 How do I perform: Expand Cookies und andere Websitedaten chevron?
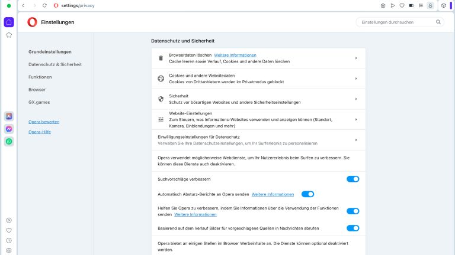(356, 79)
